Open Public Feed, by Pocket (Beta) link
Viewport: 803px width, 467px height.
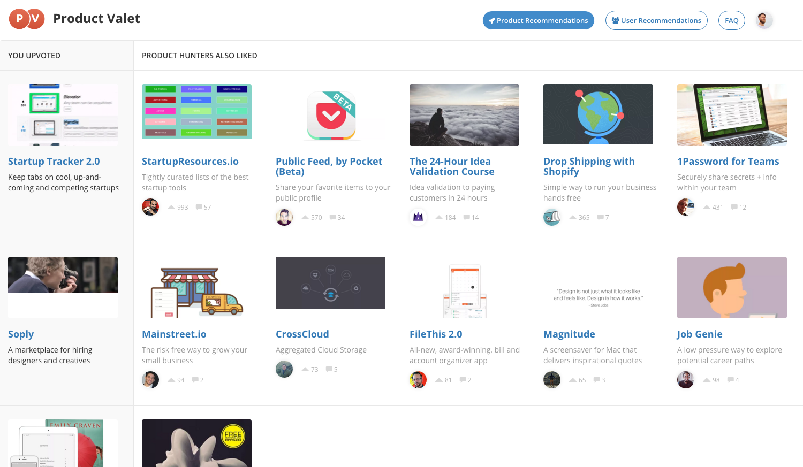tap(329, 166)
